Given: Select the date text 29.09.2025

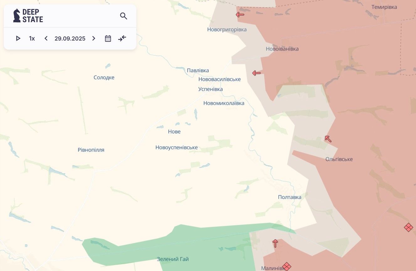Looking at the screenshot, I should (70, 39).
